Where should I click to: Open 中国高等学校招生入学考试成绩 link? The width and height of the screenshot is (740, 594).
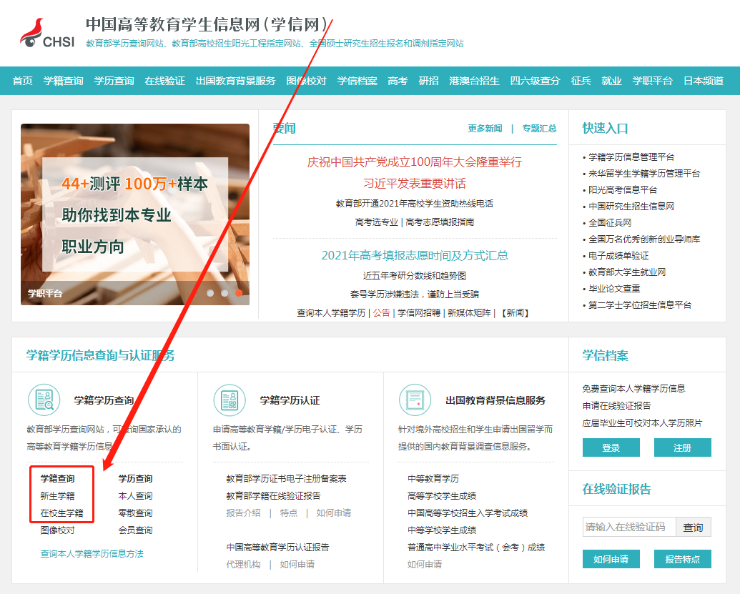pos(468,513)
